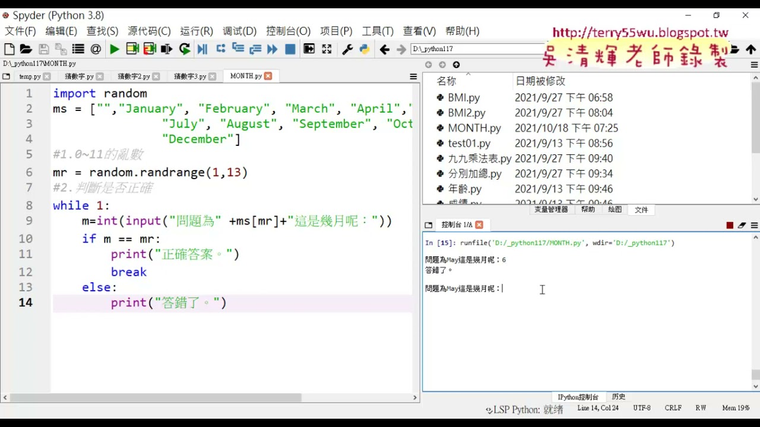Close the 猜數字3.py tab

click(x=212, y=77)
